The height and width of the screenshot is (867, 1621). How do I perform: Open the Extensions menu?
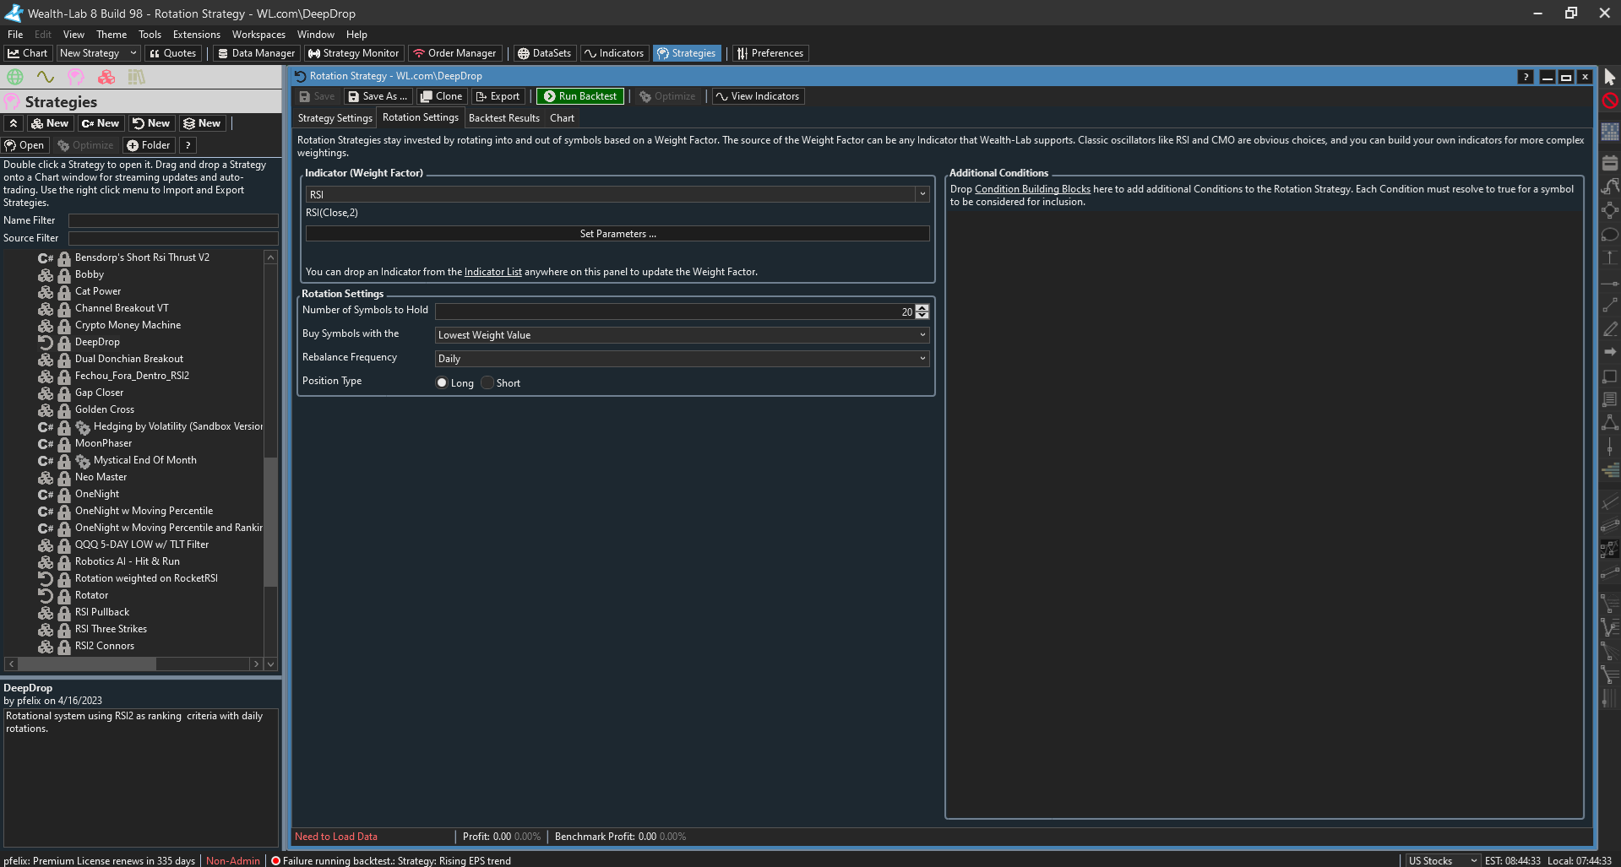(196, 35)
